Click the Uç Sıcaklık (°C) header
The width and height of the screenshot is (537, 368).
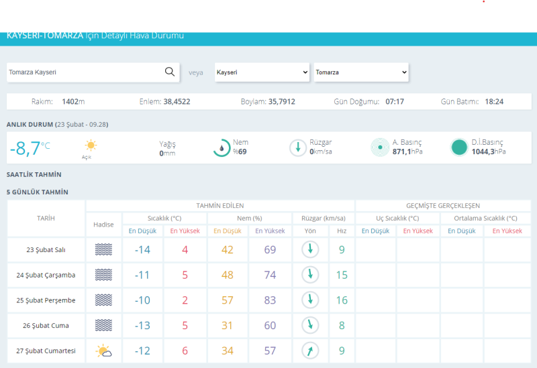(x=397, y=219)
